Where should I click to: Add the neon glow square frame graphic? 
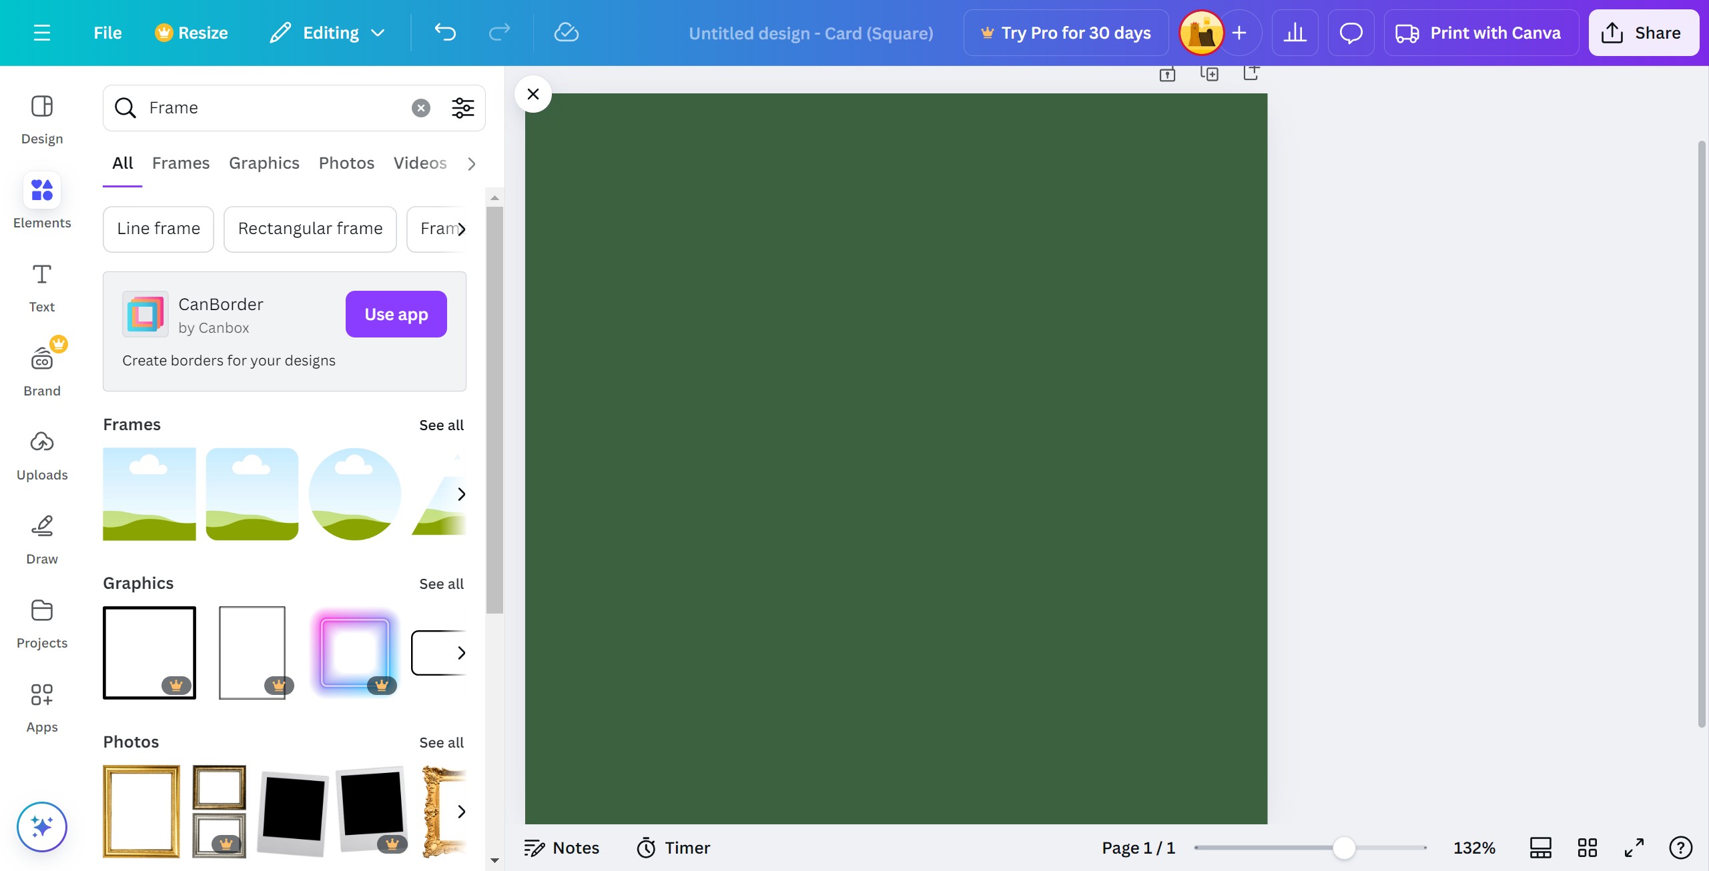[355, 653]
